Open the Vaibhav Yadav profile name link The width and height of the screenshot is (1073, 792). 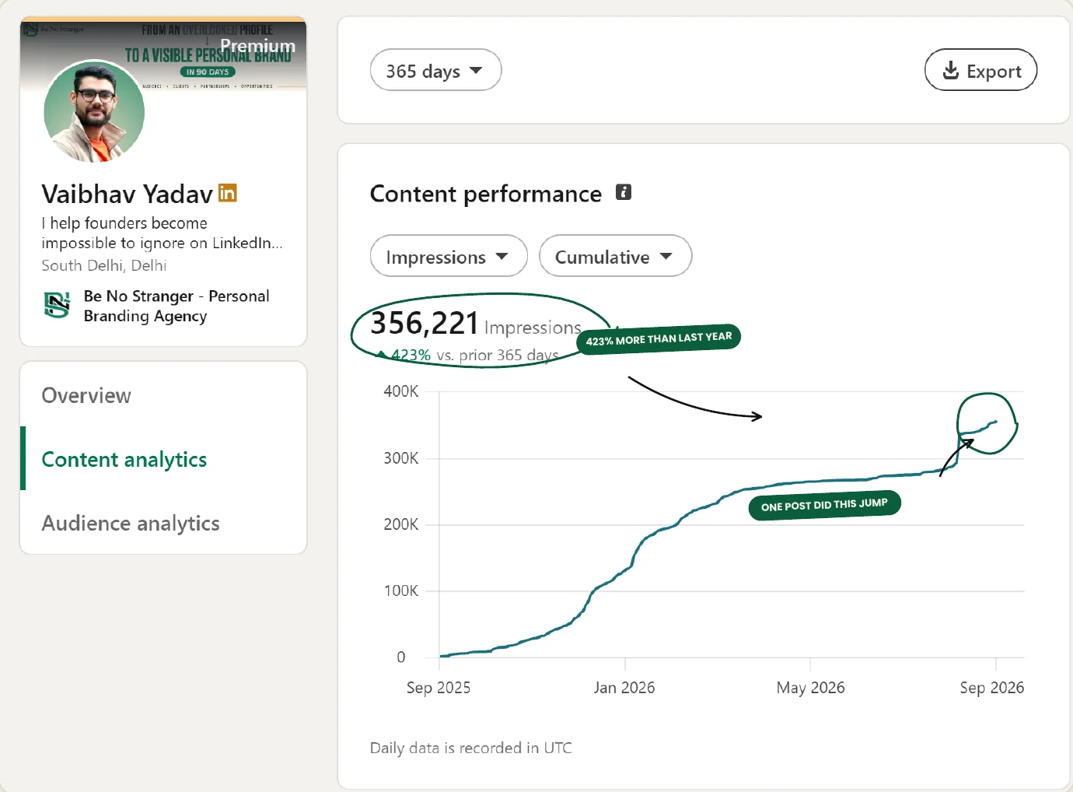(x=128, y=194)
